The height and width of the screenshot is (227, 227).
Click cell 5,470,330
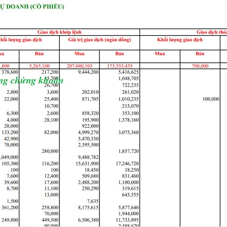click(88, 139)
